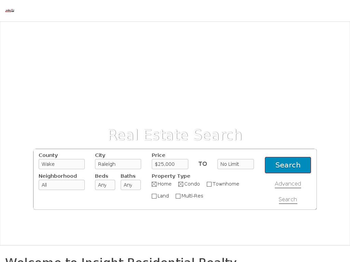
Task: Tick the Land checkbox
Action: 154,196
